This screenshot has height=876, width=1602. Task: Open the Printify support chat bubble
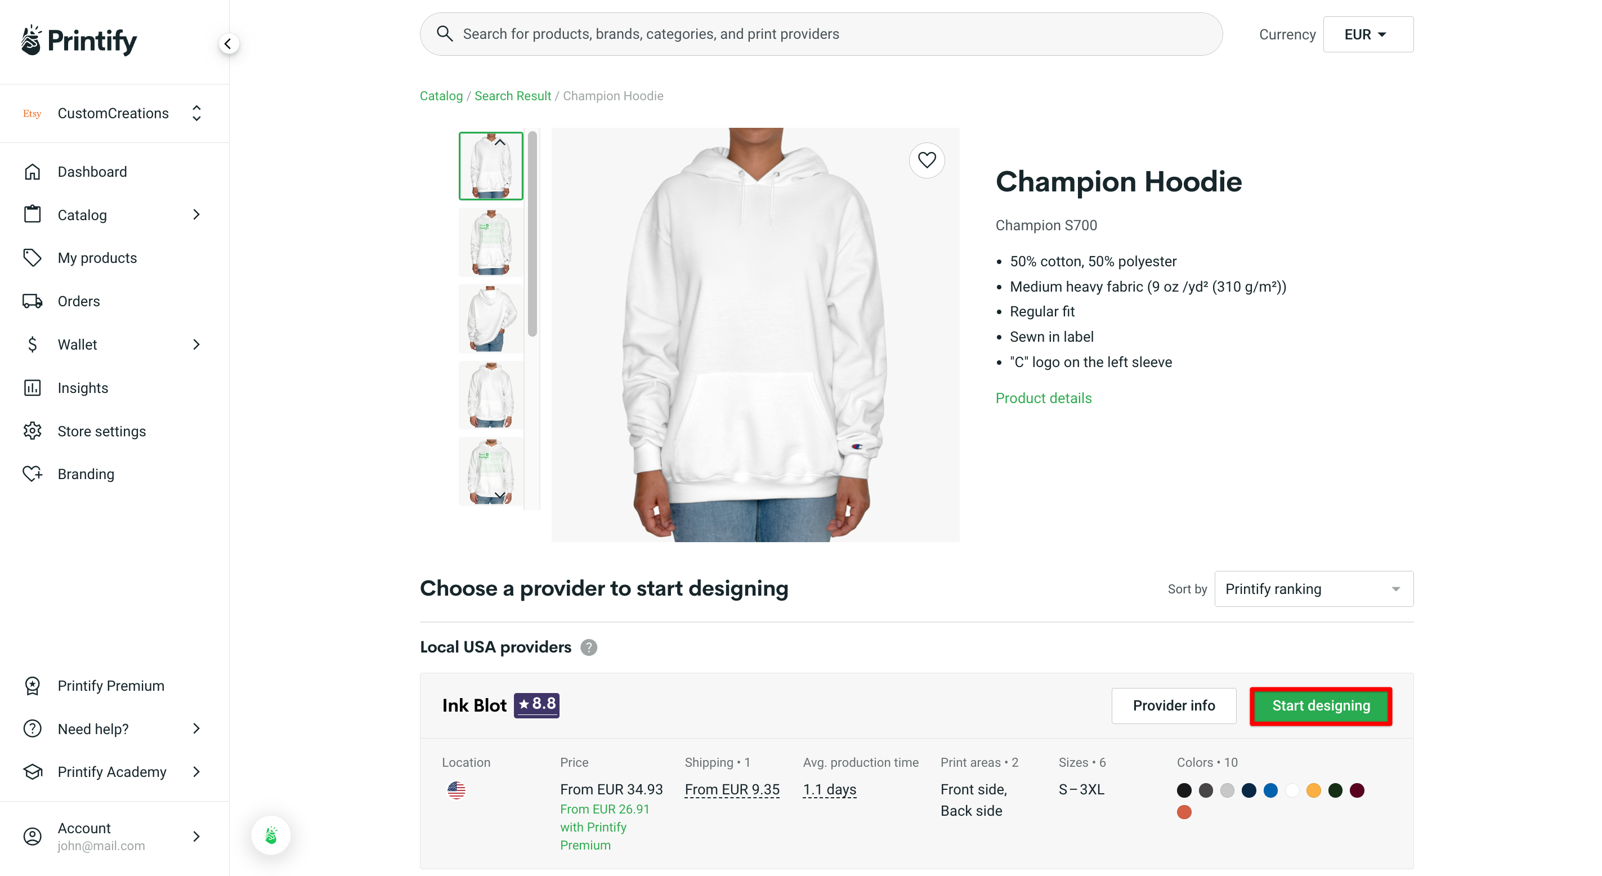(x=271, y=835)
